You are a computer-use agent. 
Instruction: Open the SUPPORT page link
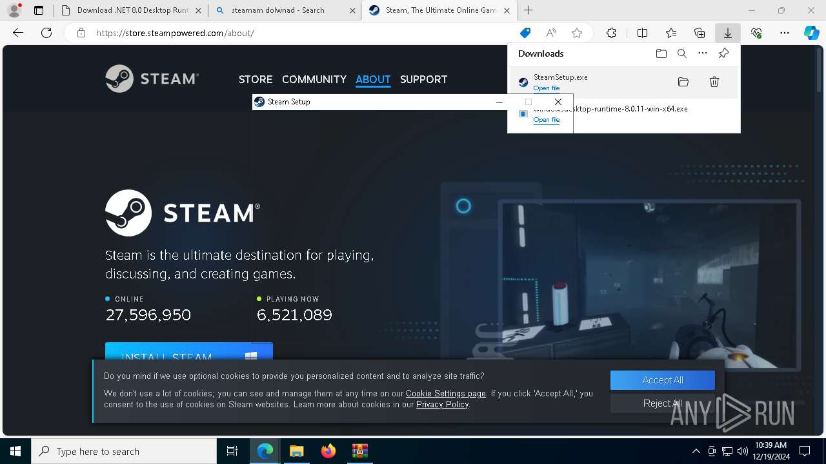tap(423, 79)
